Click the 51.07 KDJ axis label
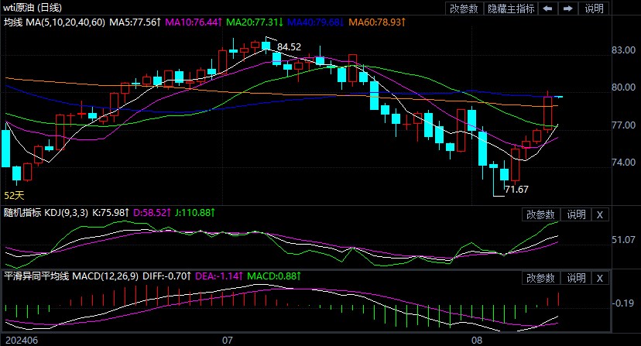This screenshot has width=641, height=346. coord(623,240)
